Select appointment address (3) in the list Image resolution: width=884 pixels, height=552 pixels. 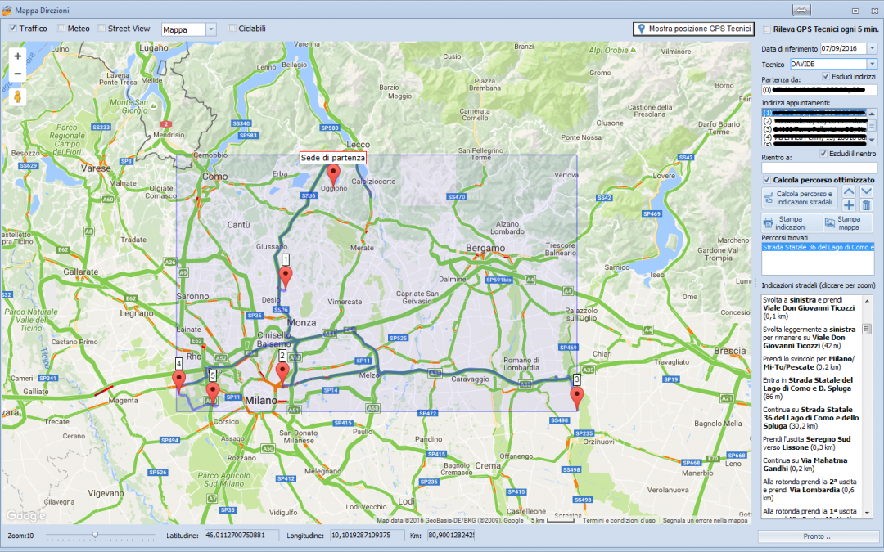tap(814, 129)
